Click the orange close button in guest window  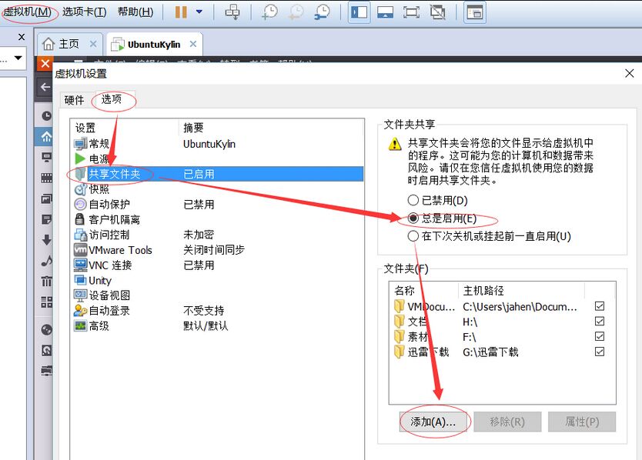click(x=45, y=63)
